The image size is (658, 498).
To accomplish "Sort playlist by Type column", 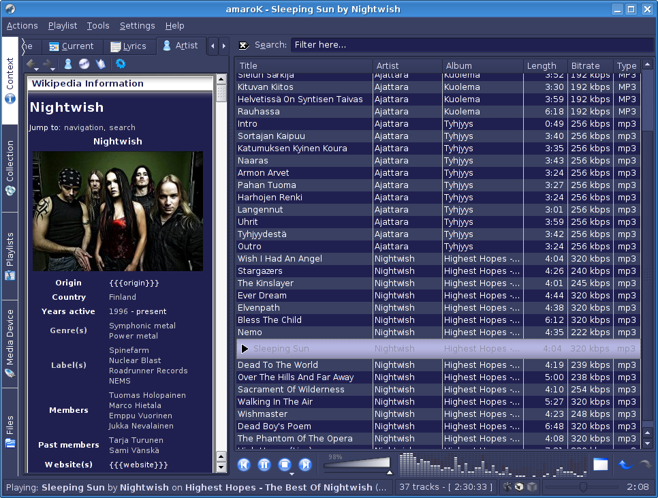I will click(627, 66).
